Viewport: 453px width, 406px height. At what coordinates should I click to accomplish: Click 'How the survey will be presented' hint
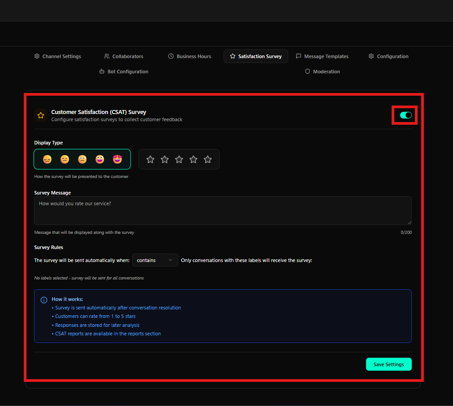coord(82,177)
